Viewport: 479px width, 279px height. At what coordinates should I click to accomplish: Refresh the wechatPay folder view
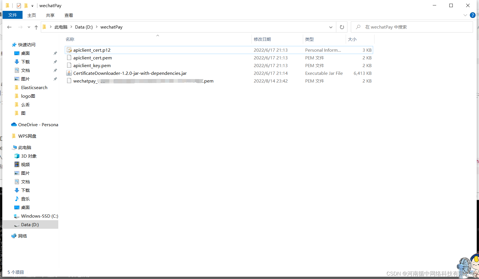pos(342,27)
